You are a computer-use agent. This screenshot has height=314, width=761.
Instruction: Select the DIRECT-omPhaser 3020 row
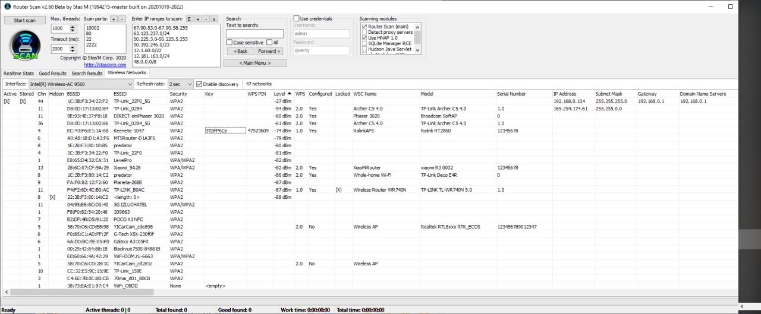[369, 116]
